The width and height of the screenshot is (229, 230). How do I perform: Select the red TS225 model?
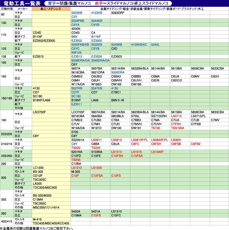pyautogui.click(x=96, y=148)
